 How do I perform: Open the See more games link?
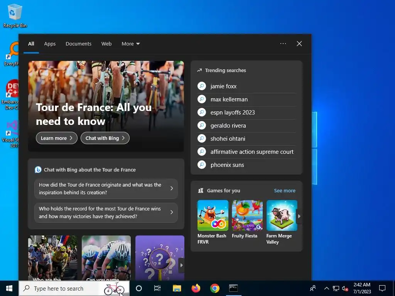point(285,190)
